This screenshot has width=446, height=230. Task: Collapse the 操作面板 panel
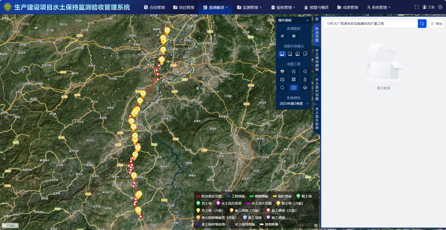pyautogui.click(x=306, y=20)
